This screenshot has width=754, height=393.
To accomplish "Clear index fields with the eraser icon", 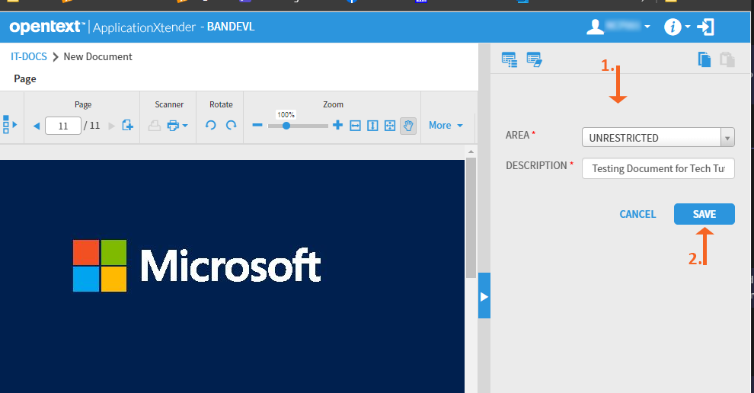I will point(534,59).
